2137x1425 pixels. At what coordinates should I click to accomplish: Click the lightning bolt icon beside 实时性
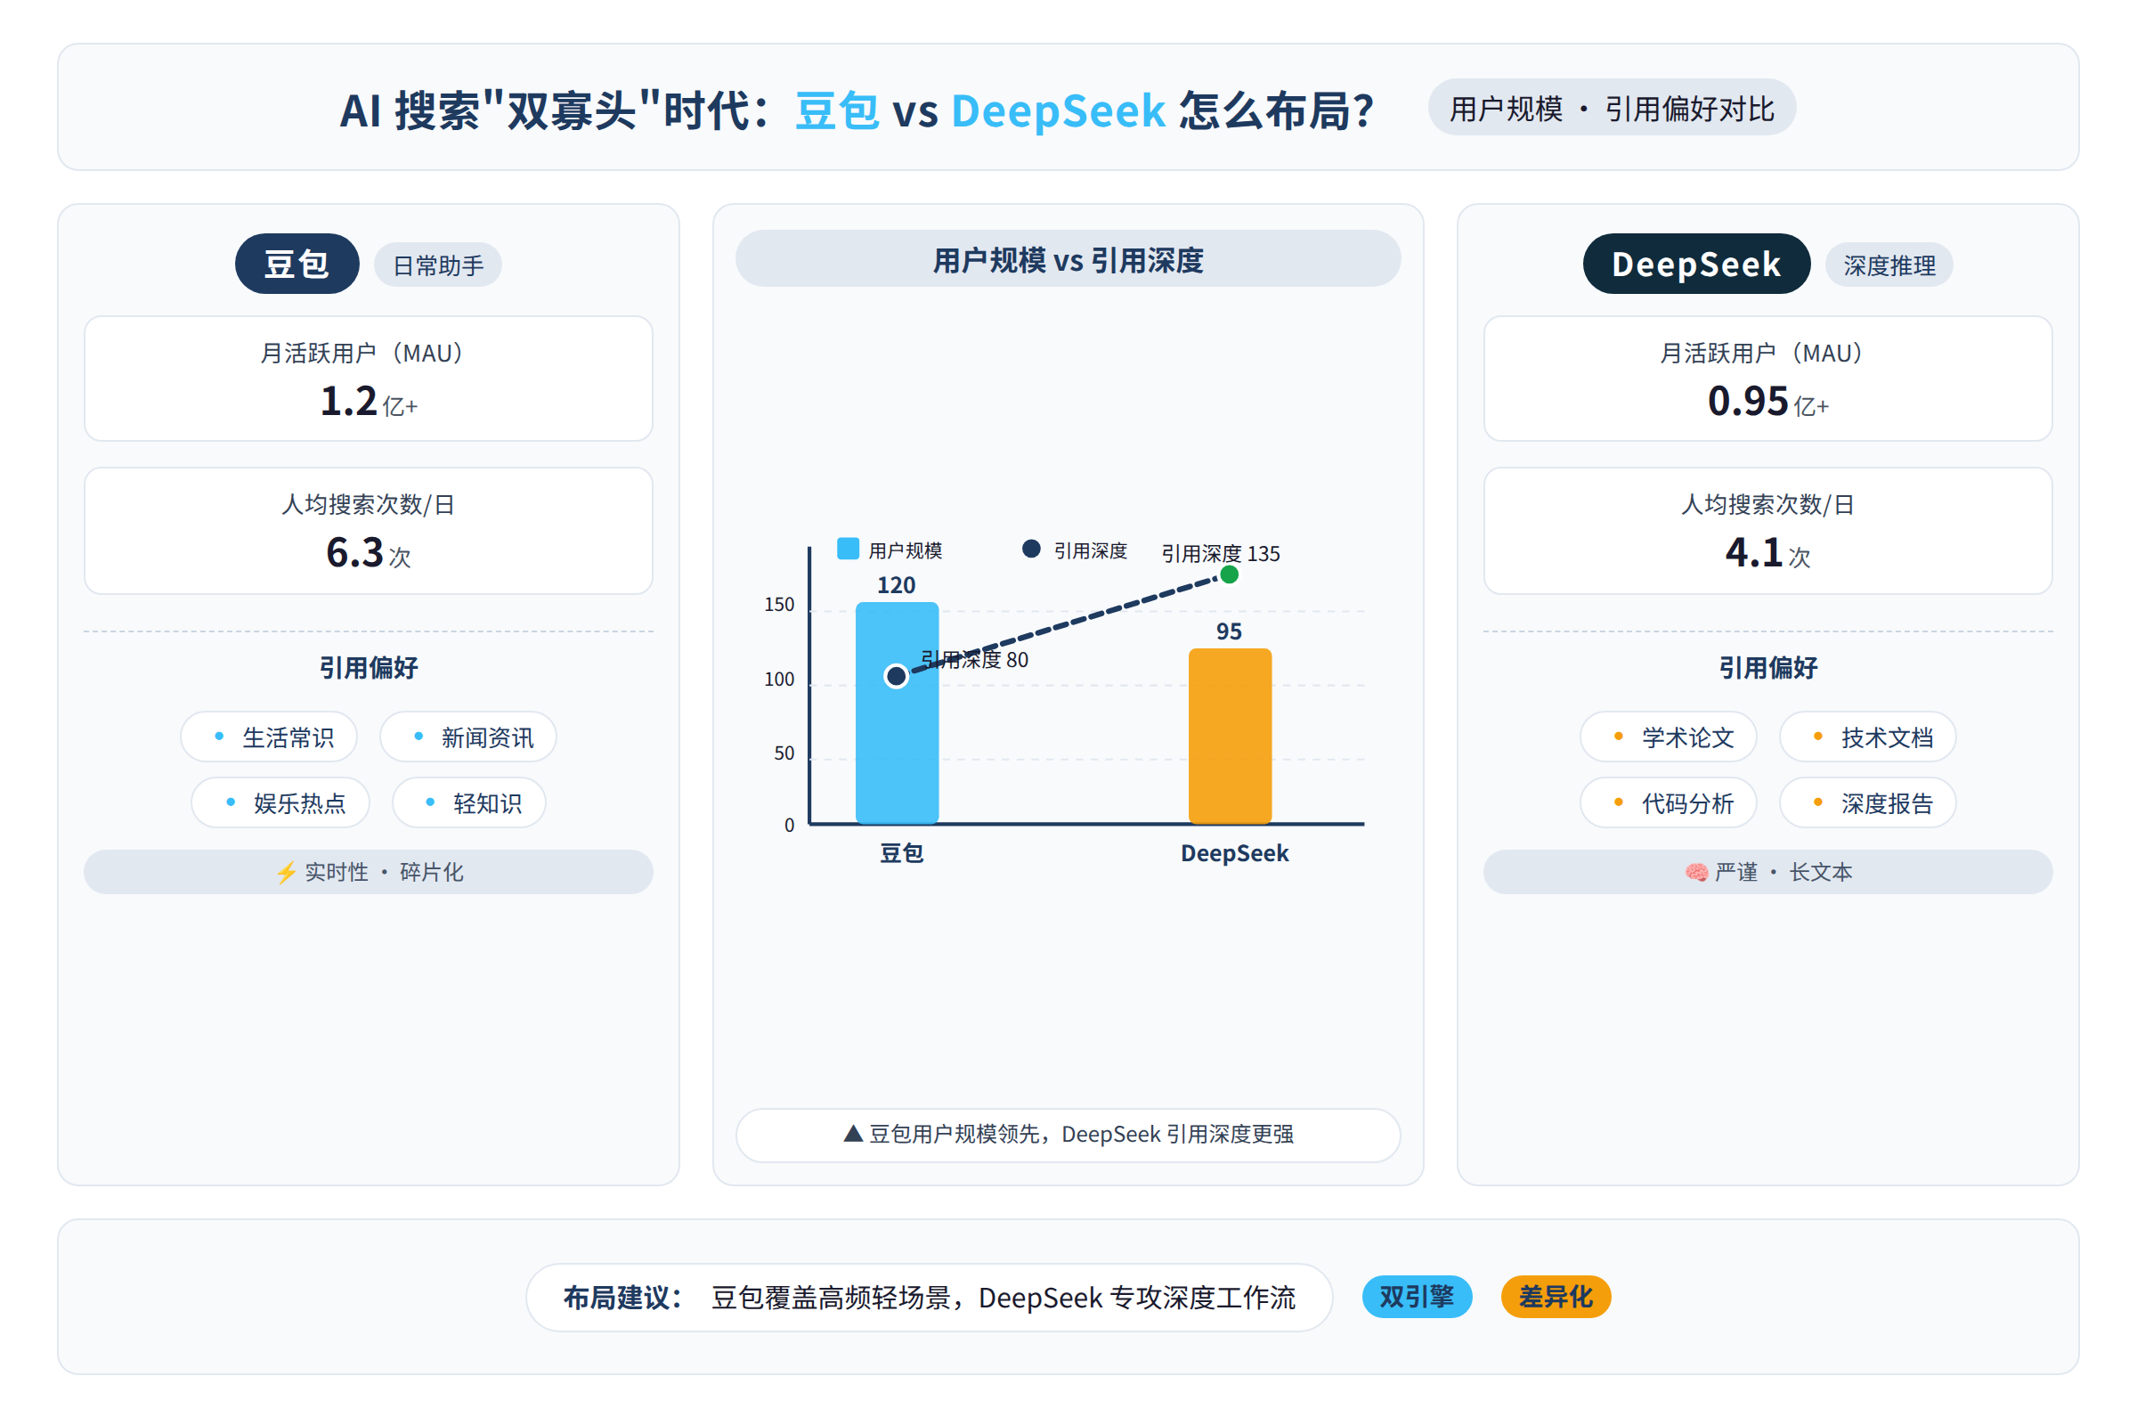click(x=286, y=873)
